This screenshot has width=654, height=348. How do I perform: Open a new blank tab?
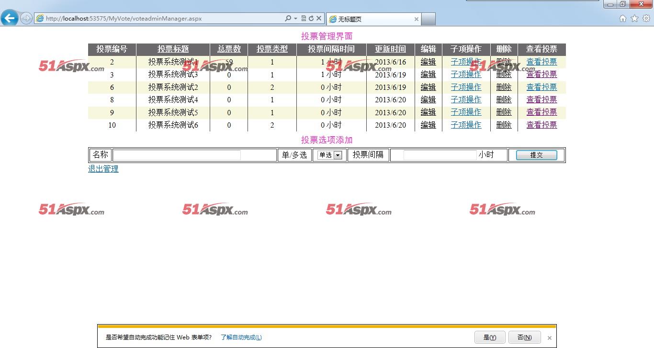[x=428, y=19]
